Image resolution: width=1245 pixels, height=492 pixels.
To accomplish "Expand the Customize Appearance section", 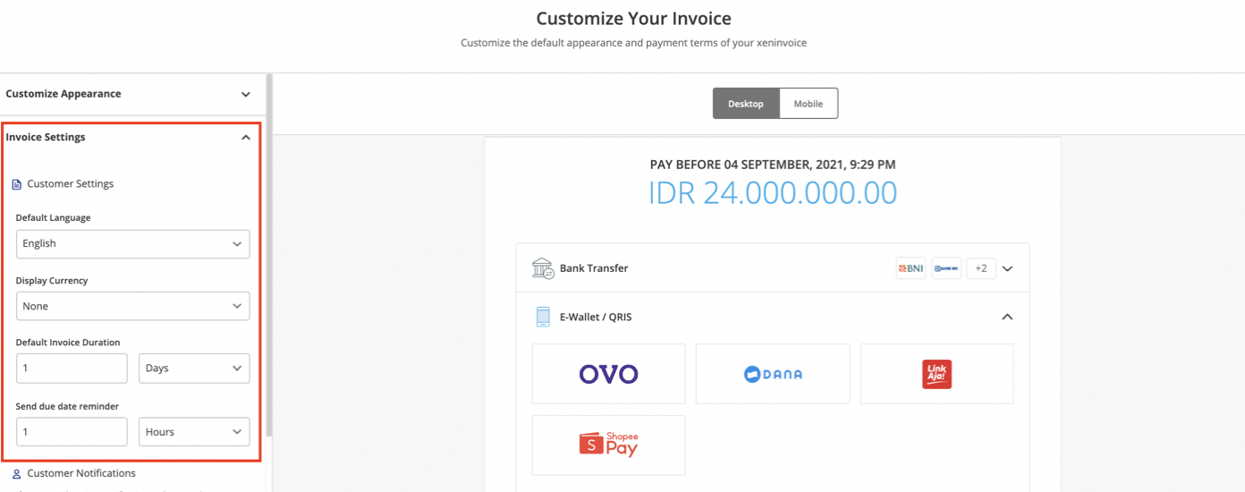I will pos(245,94).
